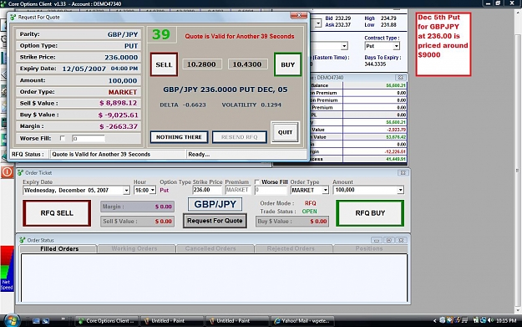Click the NOTHING THERE button

pos(179,137)
